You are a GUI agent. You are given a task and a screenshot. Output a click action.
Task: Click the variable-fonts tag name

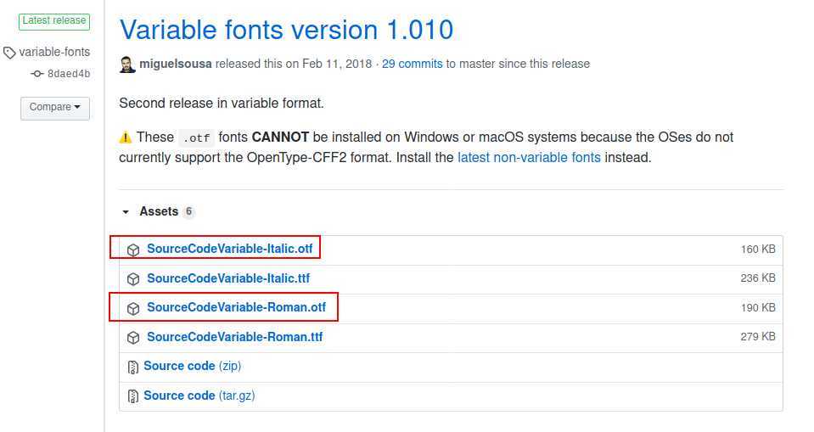click(54, 52)
